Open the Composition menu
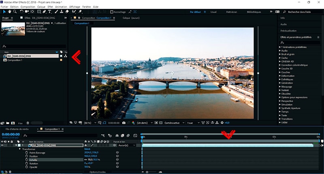The height and width of the screenshot is (174, 324). tap(28, 7)
